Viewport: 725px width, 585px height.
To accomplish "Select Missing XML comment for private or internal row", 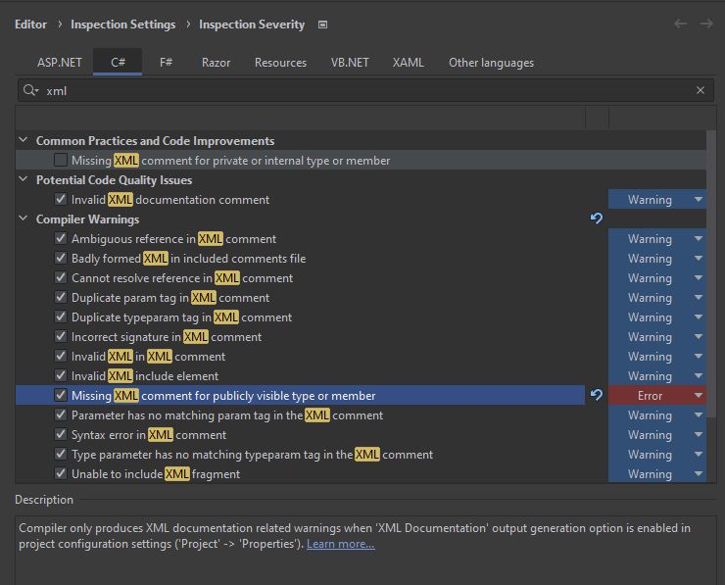I will (361, 160).
